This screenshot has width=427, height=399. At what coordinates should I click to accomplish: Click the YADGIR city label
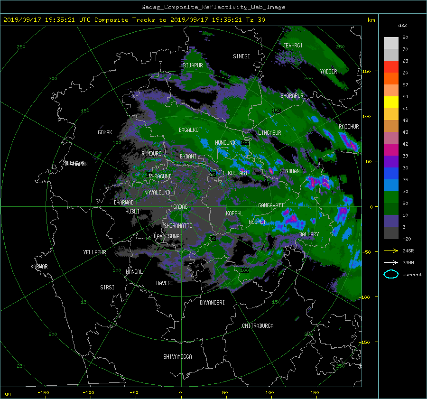(328, 72)
